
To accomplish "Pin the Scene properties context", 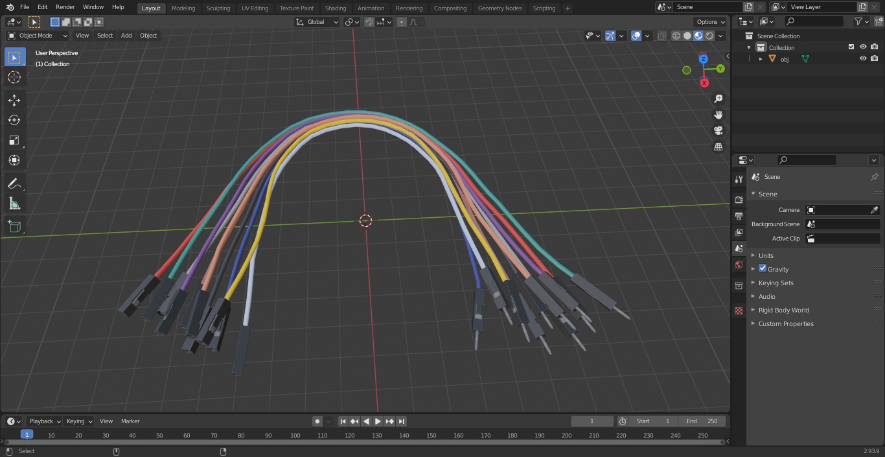I will 874,177.
